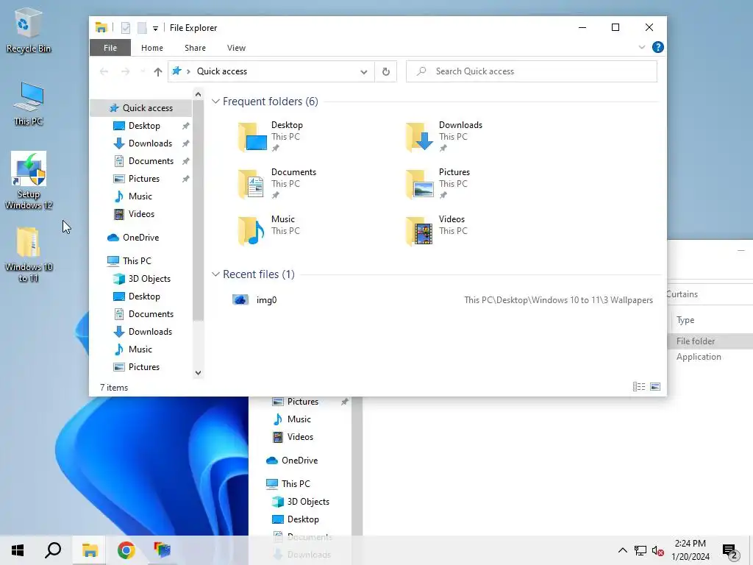Select the Downloads frequent folder
The image size is (753, 565).
443,136
